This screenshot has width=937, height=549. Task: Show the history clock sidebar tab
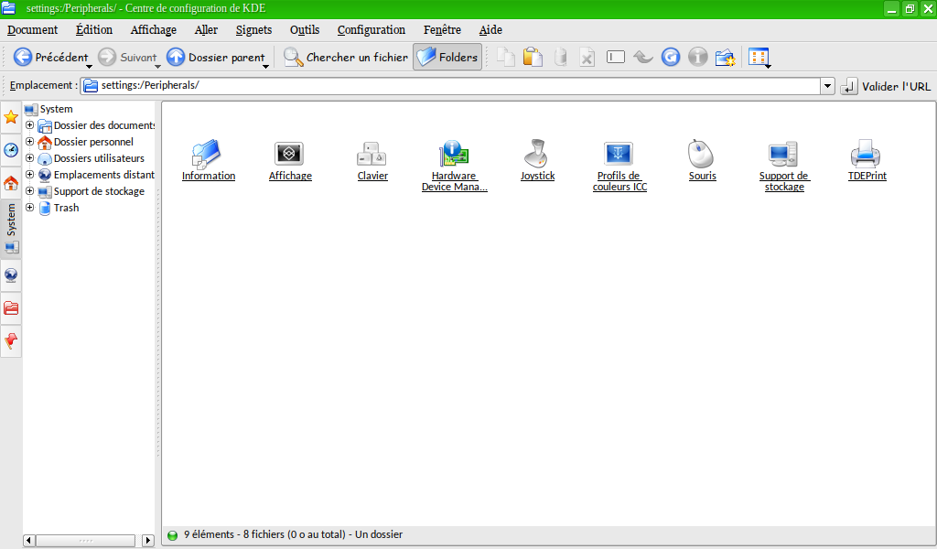[x=11, y=150]
